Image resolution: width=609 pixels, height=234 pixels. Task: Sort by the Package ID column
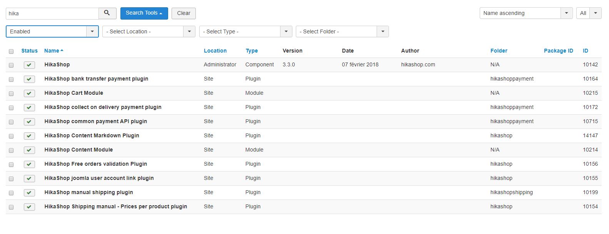pos(558,51)
